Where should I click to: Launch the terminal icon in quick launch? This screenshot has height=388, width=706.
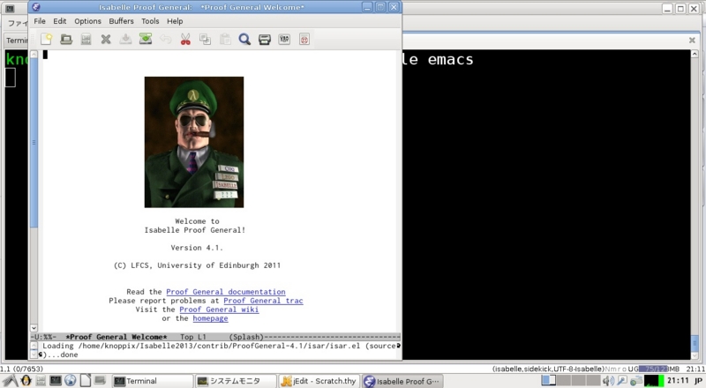[56, 381]
